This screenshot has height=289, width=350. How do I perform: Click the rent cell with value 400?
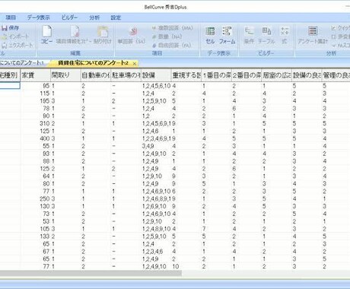36,138
